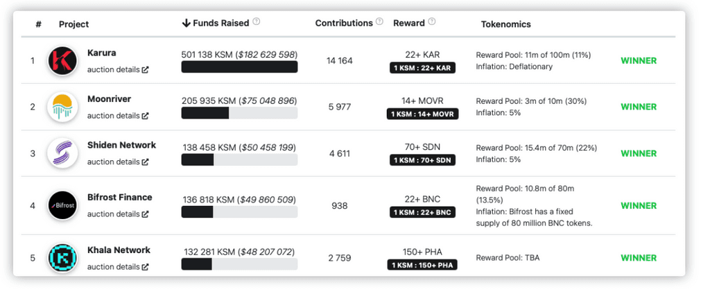
Task: Click the 1 KSM : 14+ MOVR badge
Action: pos(422,114)
